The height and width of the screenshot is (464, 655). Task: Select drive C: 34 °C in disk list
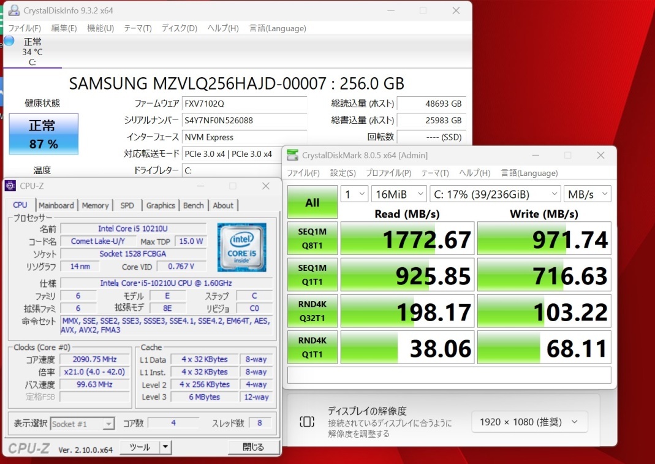click(x=32, y=51)
